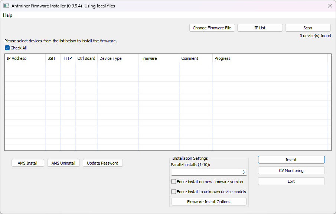Open Update Password dialog
The height and width of the screenshot is (214, 336).
(x=102, y=163)
